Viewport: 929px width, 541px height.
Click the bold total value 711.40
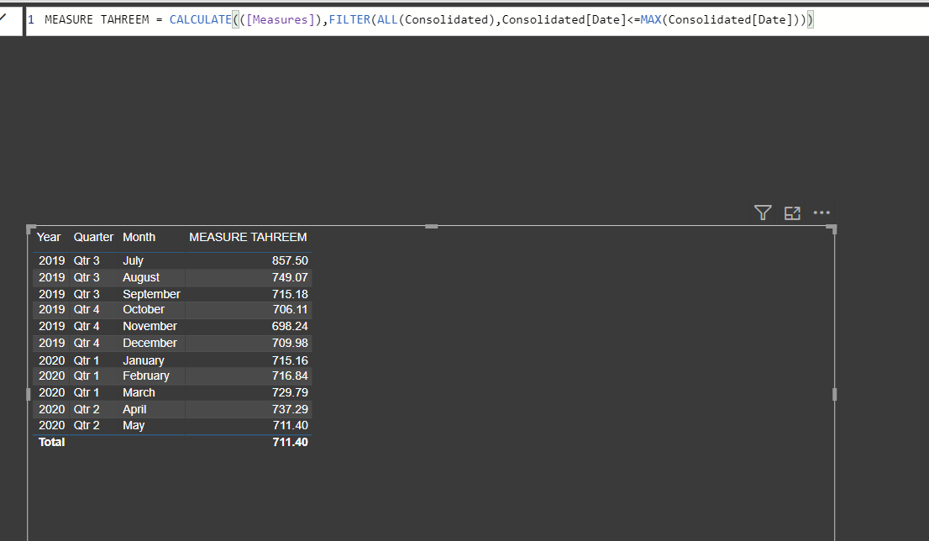(x=291, y=442)
